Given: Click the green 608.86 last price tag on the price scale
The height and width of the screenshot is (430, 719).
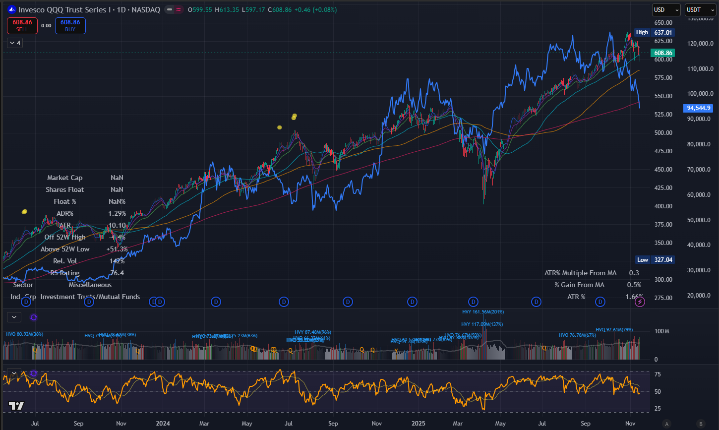Looking at the screenshot, I should (x=663, y=53).
